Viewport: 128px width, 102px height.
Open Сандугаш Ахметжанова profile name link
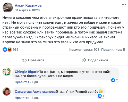coord(35,92)
